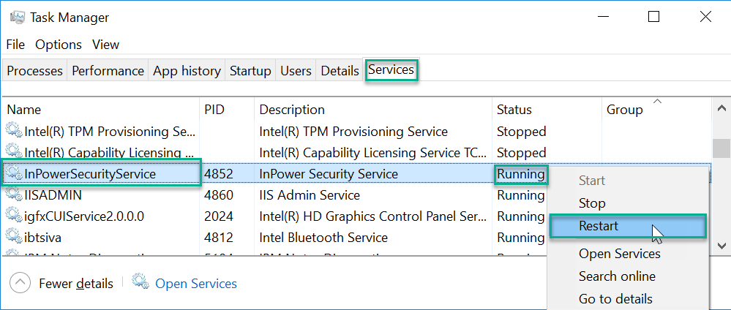Click the gear icon beside IISADMIN service

(14, 195)
